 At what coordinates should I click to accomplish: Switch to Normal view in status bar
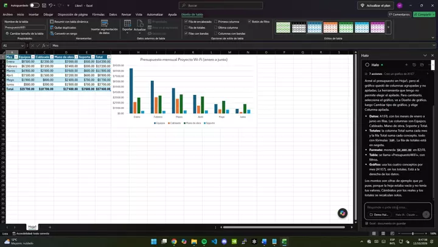pos(374,233)
